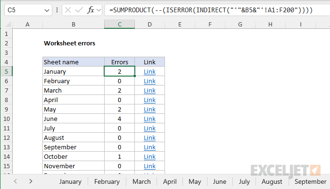The height and width of the screenshot is (189, 330).
Task: Select row 15 header
Action: 6,166
